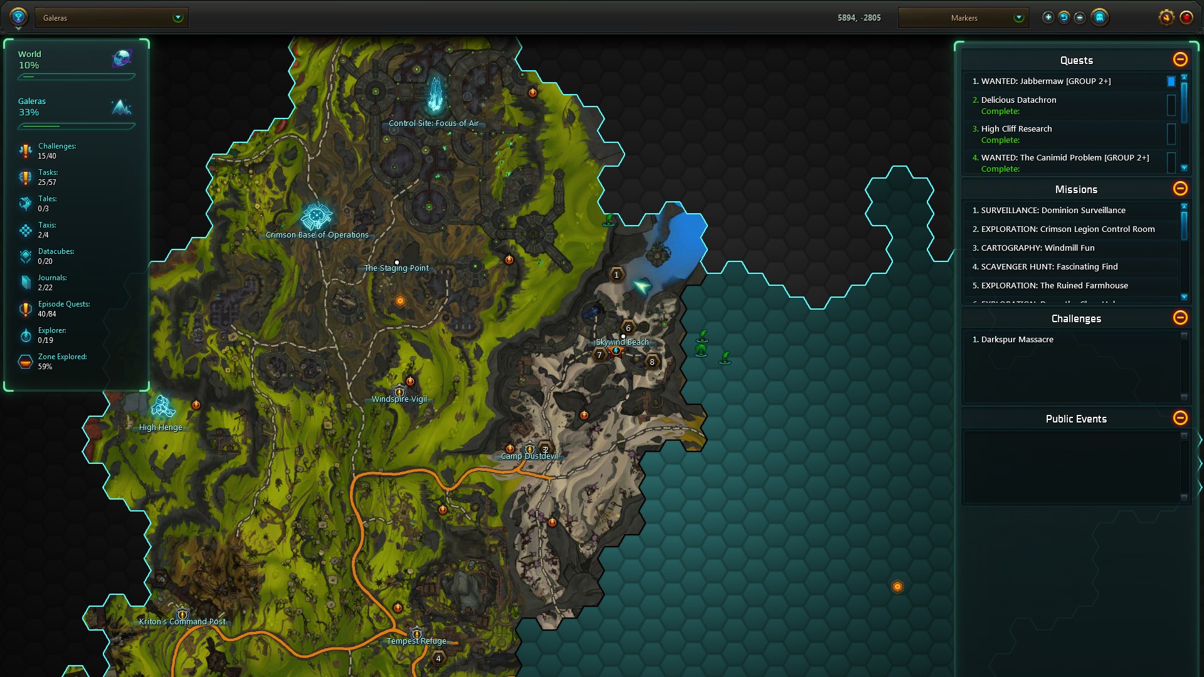1204x677 pixels.
Task: Click the World planet icon
Action: [x=122, y=59]
